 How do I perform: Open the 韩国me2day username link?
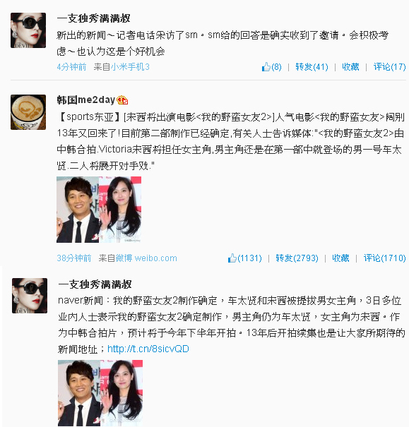coord(86,100)
